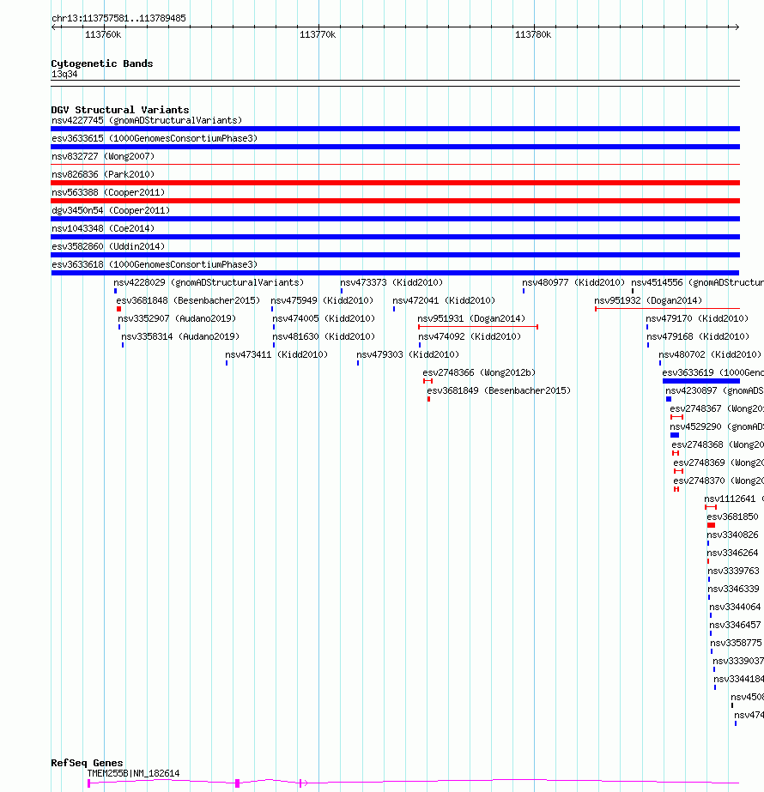The width and height of the screenshot is (764, 792).
Task: Click esv2748367 Wong label
Action: coord(717,408)
